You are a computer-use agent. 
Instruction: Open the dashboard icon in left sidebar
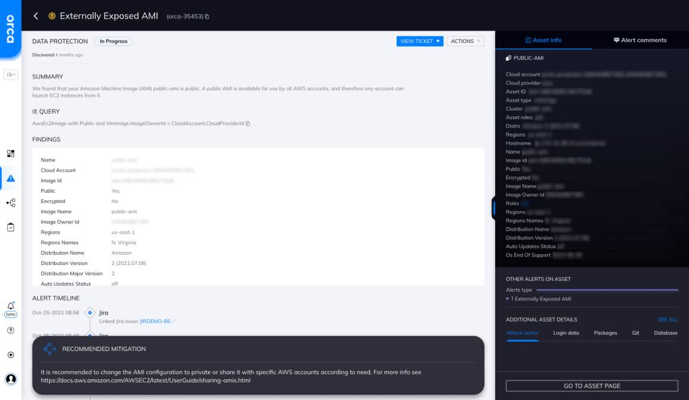point(11,153)
